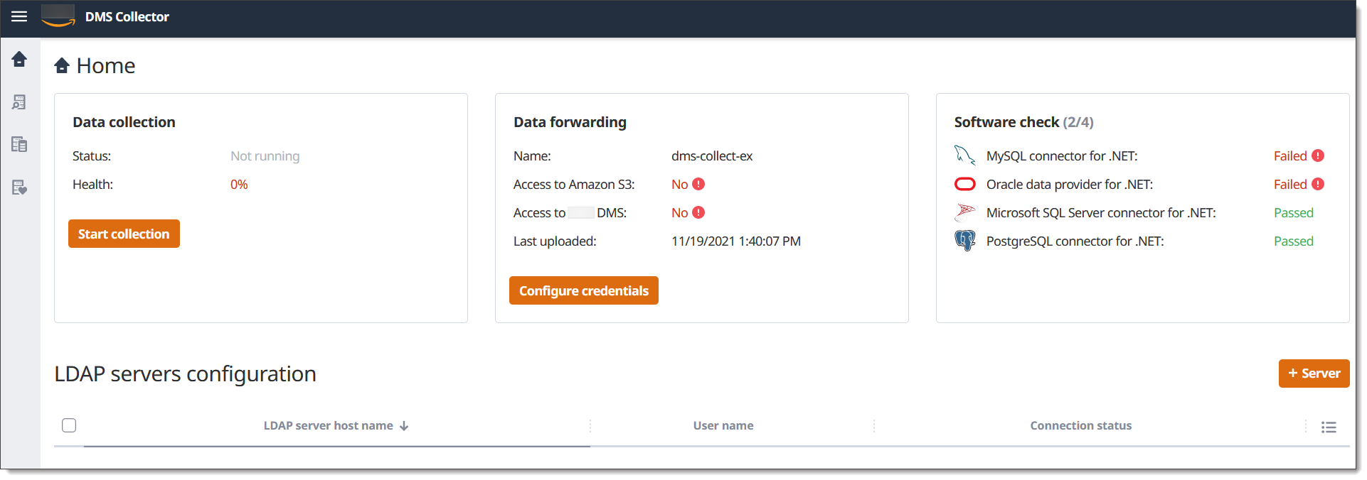Open the second sidebar icon below Home

pyautogui.click(x=19, y=102)
